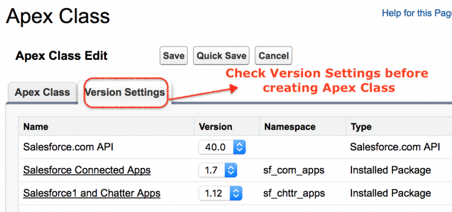Image resolution: width=452 pixels, height=212 pixels.
Task: Open the Salesforce Connected Apps package link
Action: [x=87, y=170]
